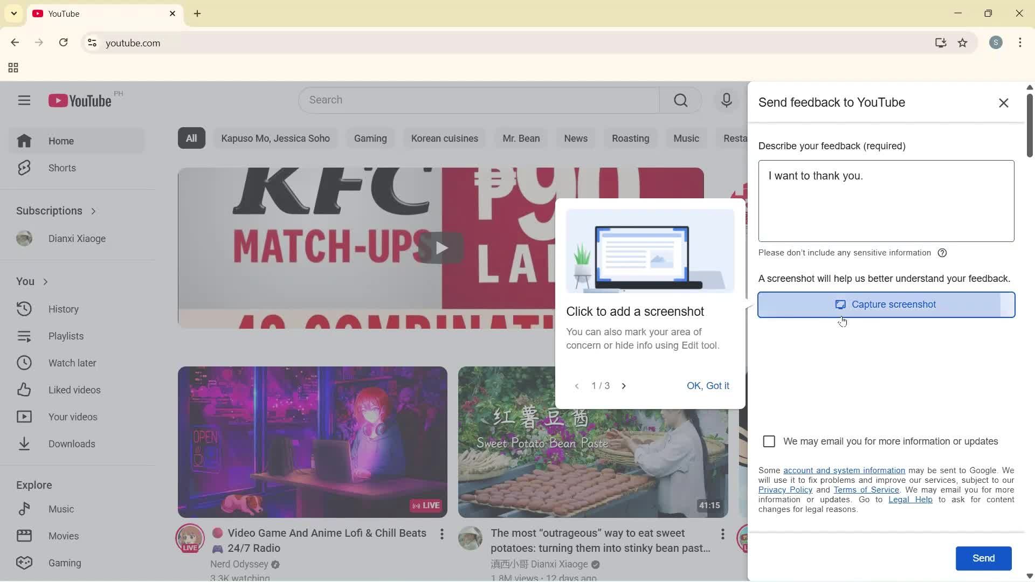This screenshot has height=582, width=1035.
Task: Enable the email updates checkbox
Action: [x=768, y=441]
